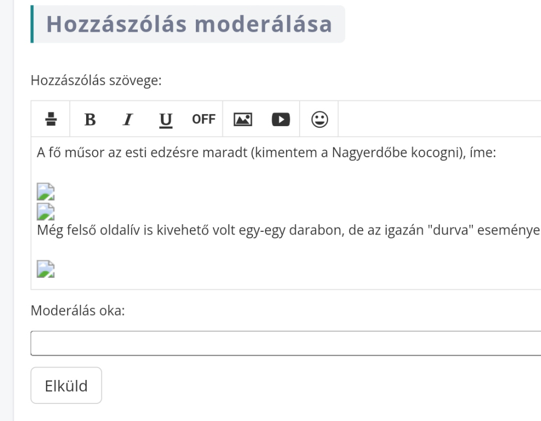Screen dimensions: 541x421
Task: Select the leftmost alignment toolbar icon
Action: [x=50, y=118]
